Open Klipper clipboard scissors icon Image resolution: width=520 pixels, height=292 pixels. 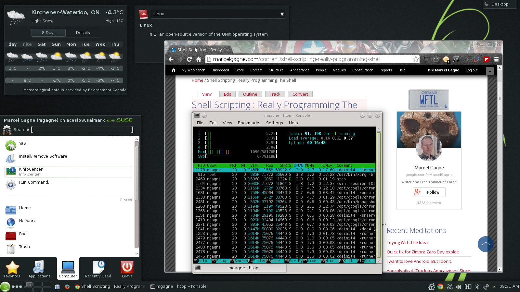click(449, 286)
